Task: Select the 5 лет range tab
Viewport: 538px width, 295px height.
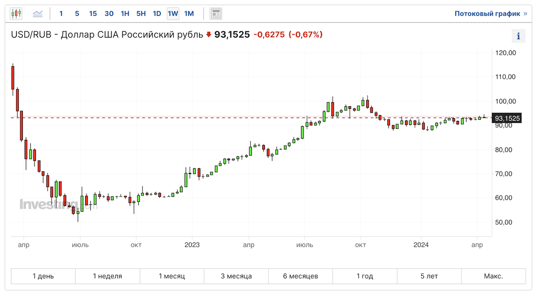Action: coord(429,276)
